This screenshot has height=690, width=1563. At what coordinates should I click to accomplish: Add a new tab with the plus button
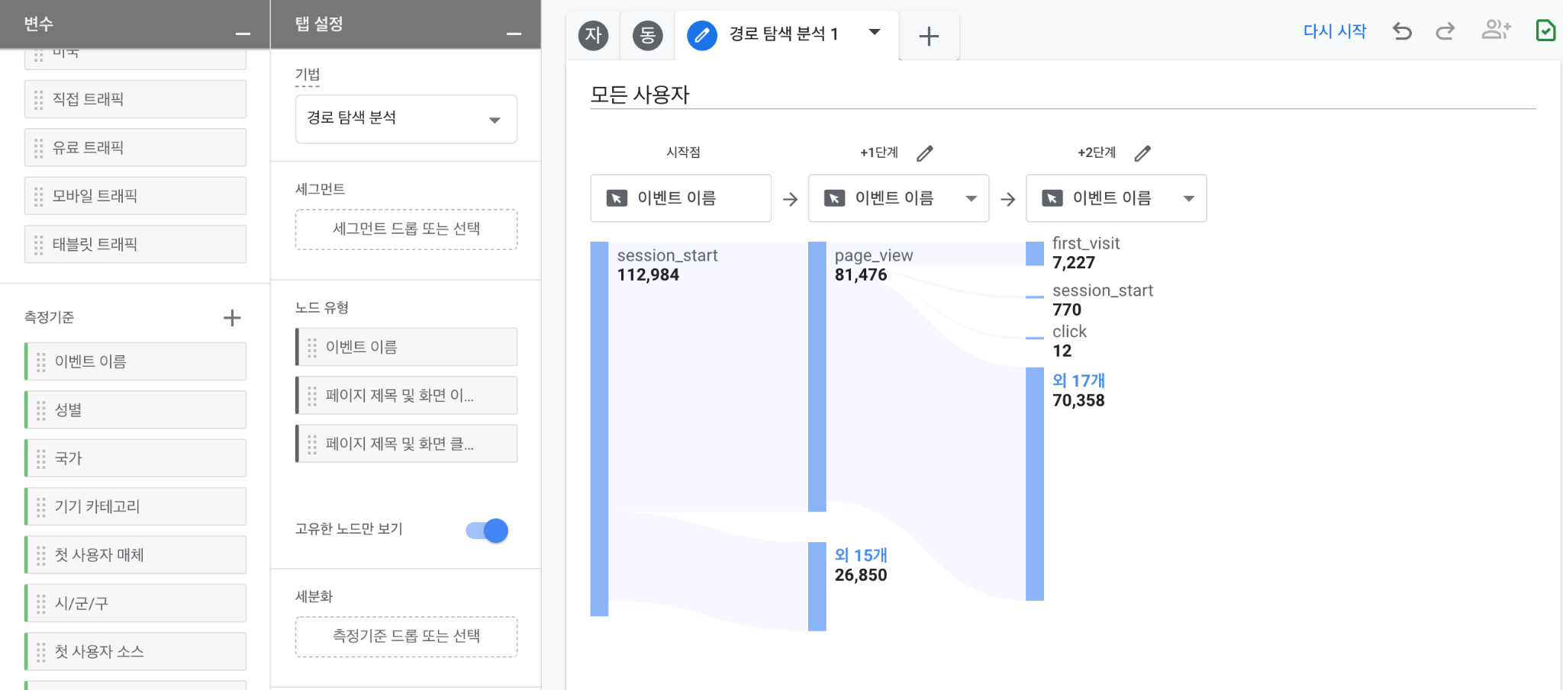(929, 36)
